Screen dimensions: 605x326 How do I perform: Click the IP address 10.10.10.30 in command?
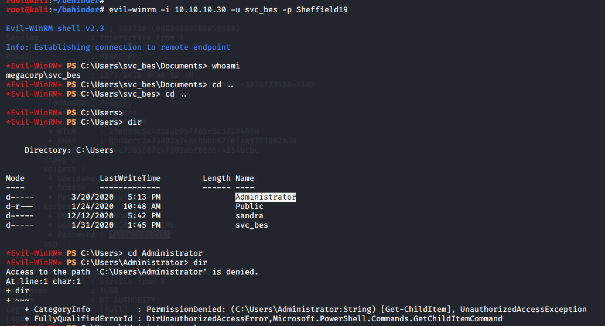200,10
